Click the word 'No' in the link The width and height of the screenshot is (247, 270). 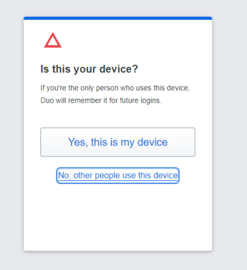[64, 176]
